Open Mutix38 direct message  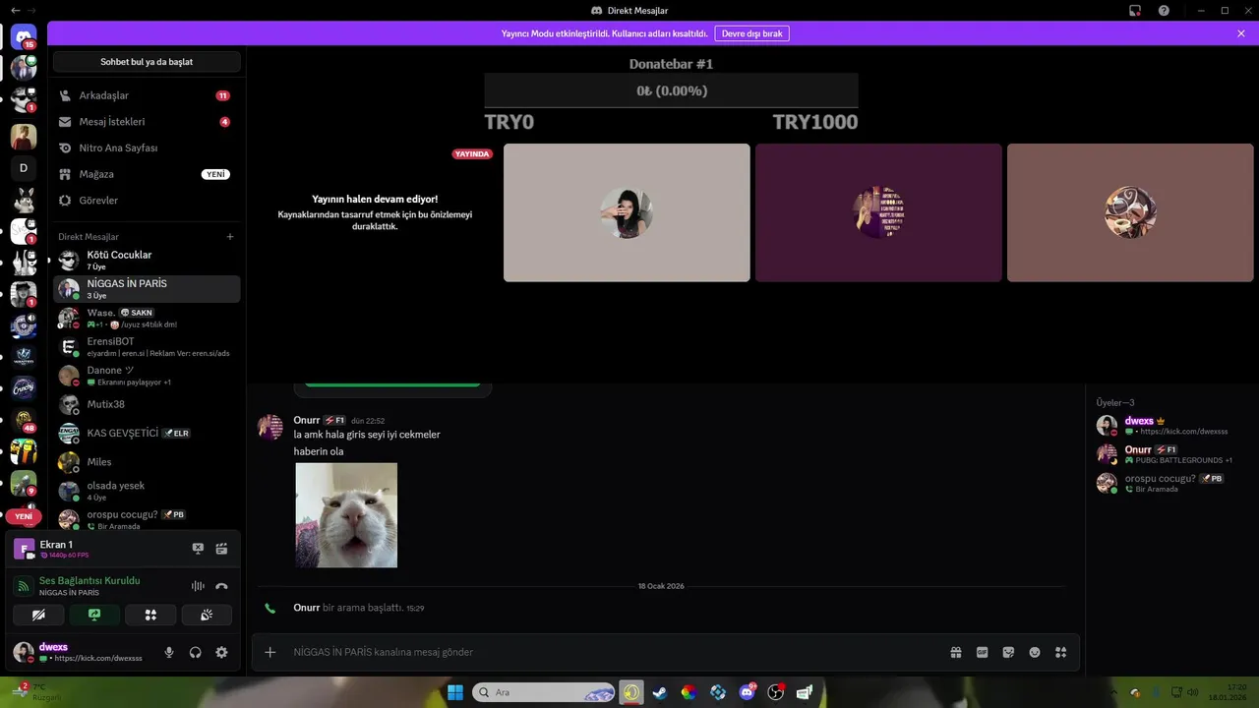pos(146,404)
